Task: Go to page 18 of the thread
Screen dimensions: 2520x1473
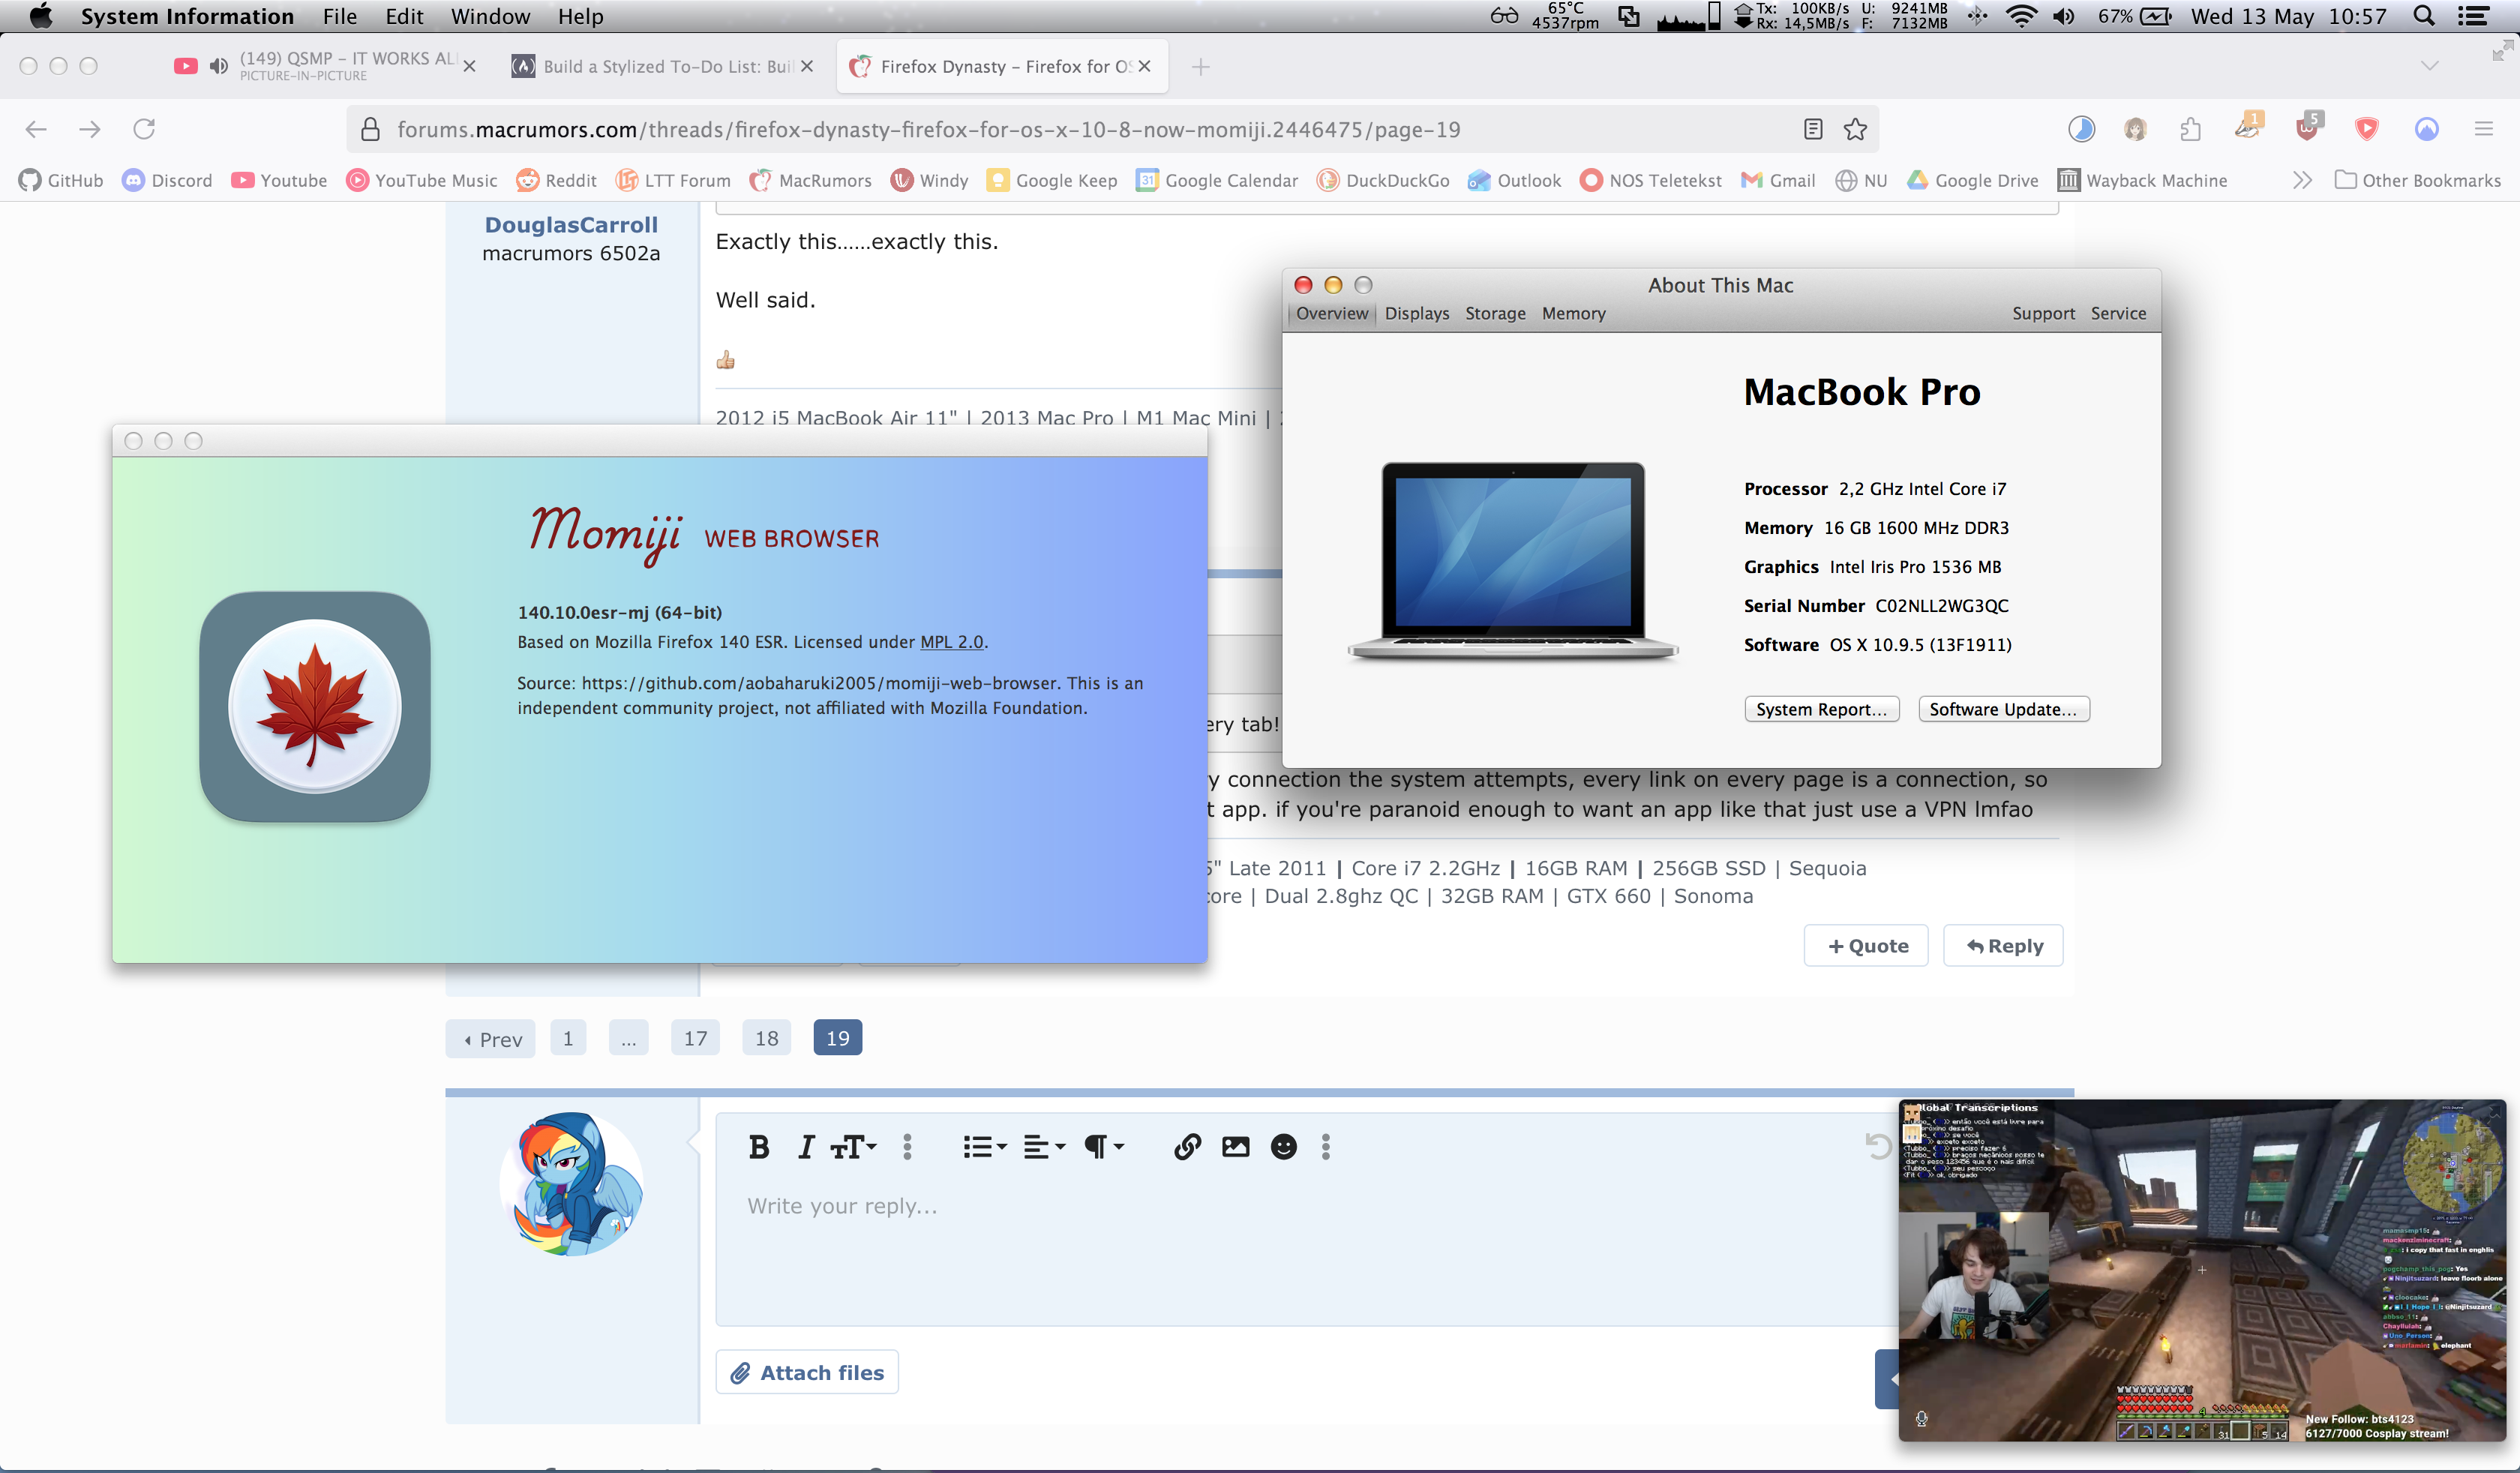Action: pos(766,1038)
